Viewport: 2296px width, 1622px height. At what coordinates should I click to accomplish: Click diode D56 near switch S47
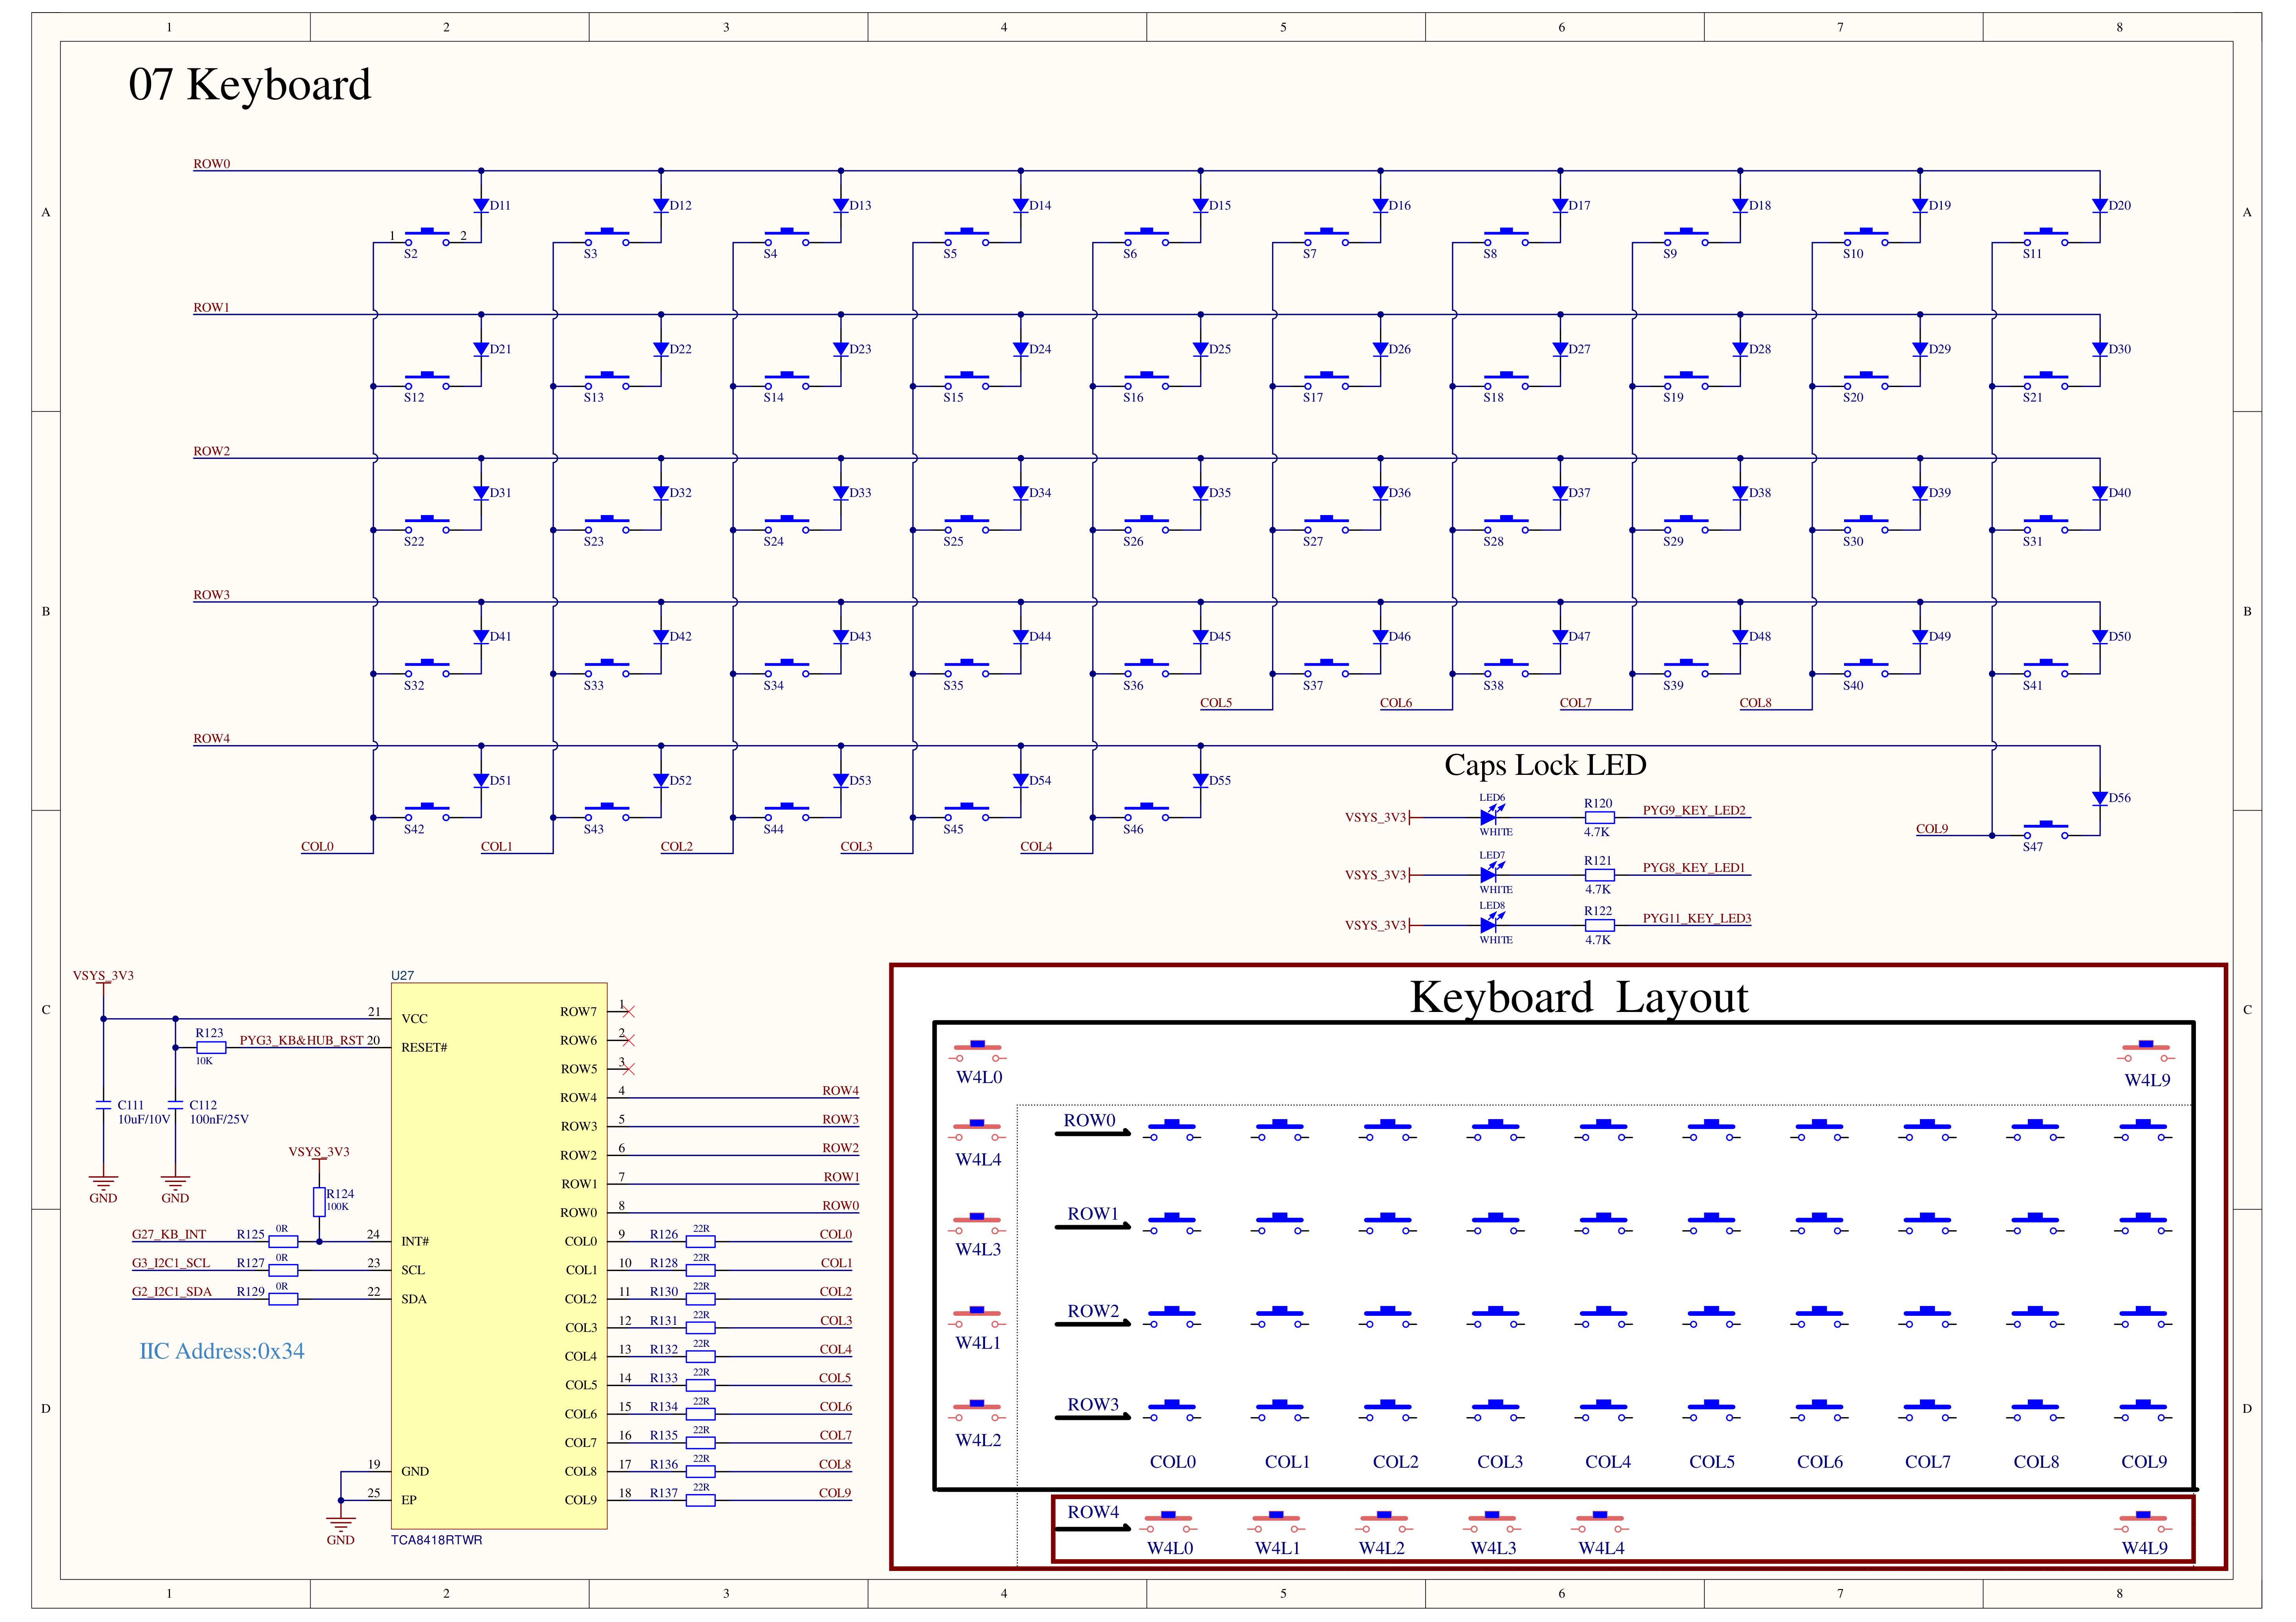tap(2100, 798)
